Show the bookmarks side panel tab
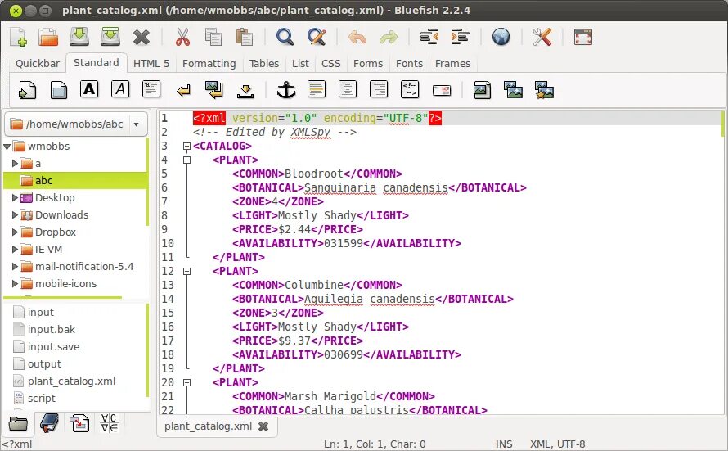 (49, 424)
